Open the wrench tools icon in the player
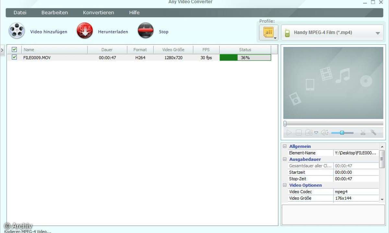 (x=373, y=133)
